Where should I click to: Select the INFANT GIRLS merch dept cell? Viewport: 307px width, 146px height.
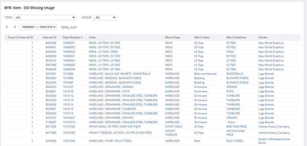174,127
